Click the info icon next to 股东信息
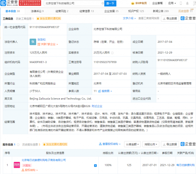The width and height of the screenshot is (196, 174). [18, 145]
